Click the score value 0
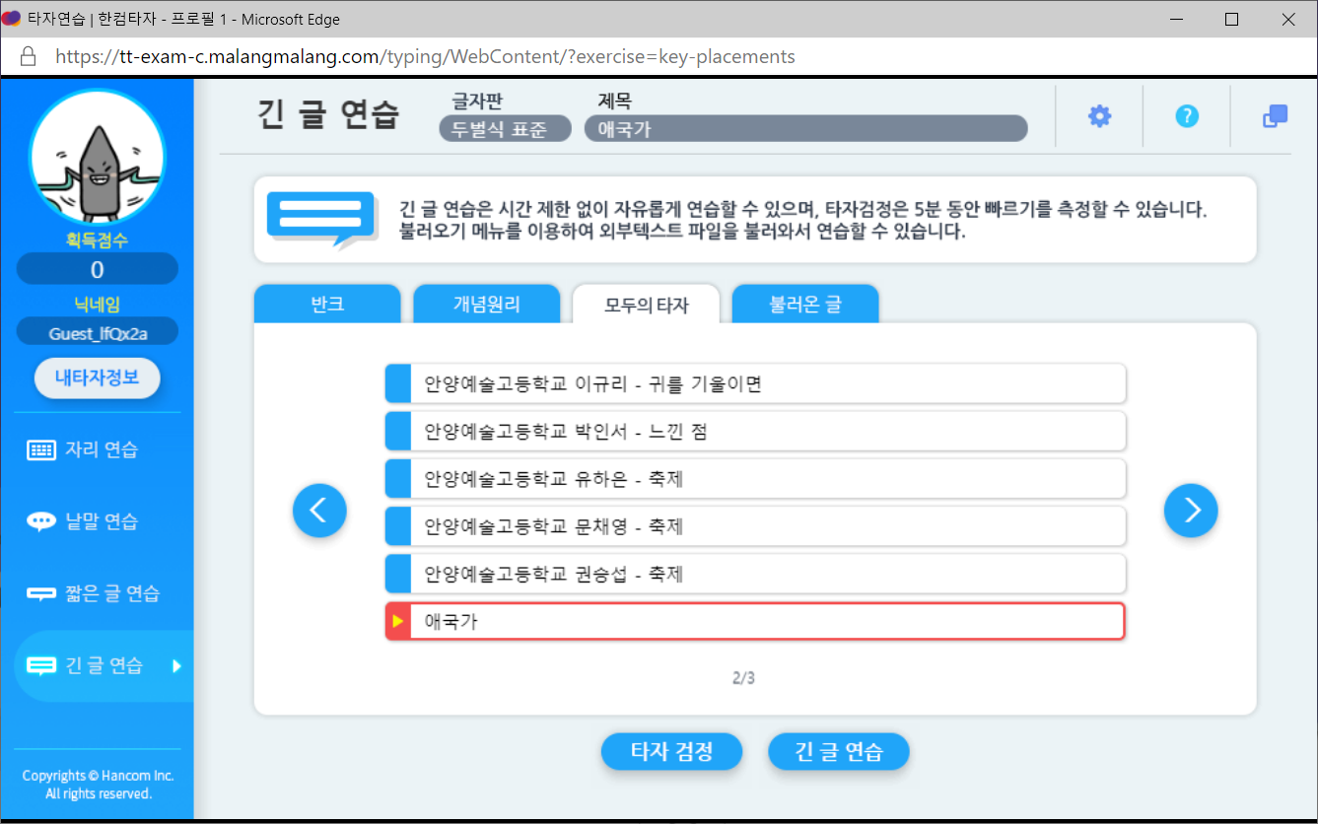This screenshot has width=1318, height=824. [97, 269]
